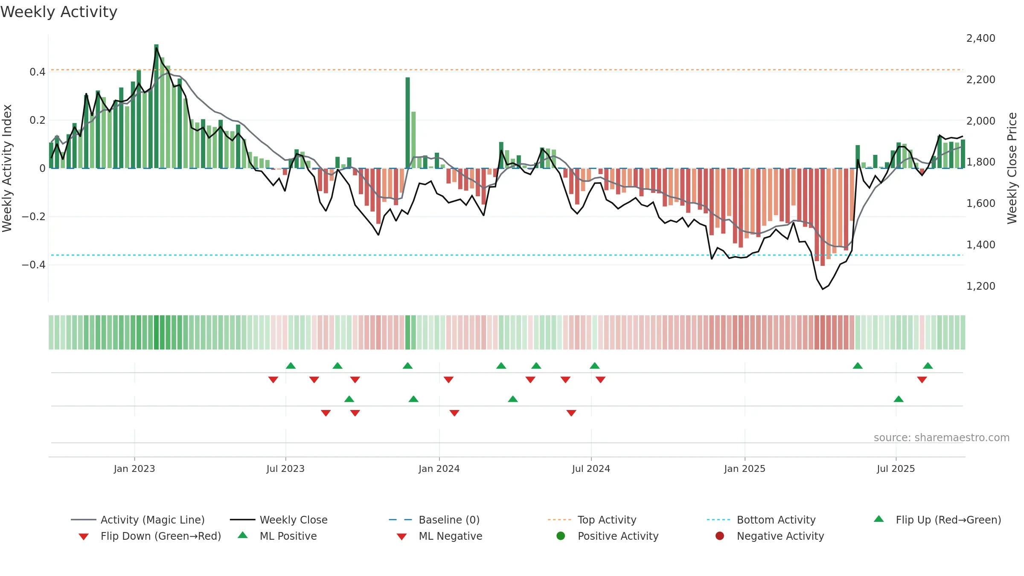Image resolution: width=1024 pixels, height=576 pixels.
Task: Toggle Weekly Close legend entry
Action: [x=279, y=520]
